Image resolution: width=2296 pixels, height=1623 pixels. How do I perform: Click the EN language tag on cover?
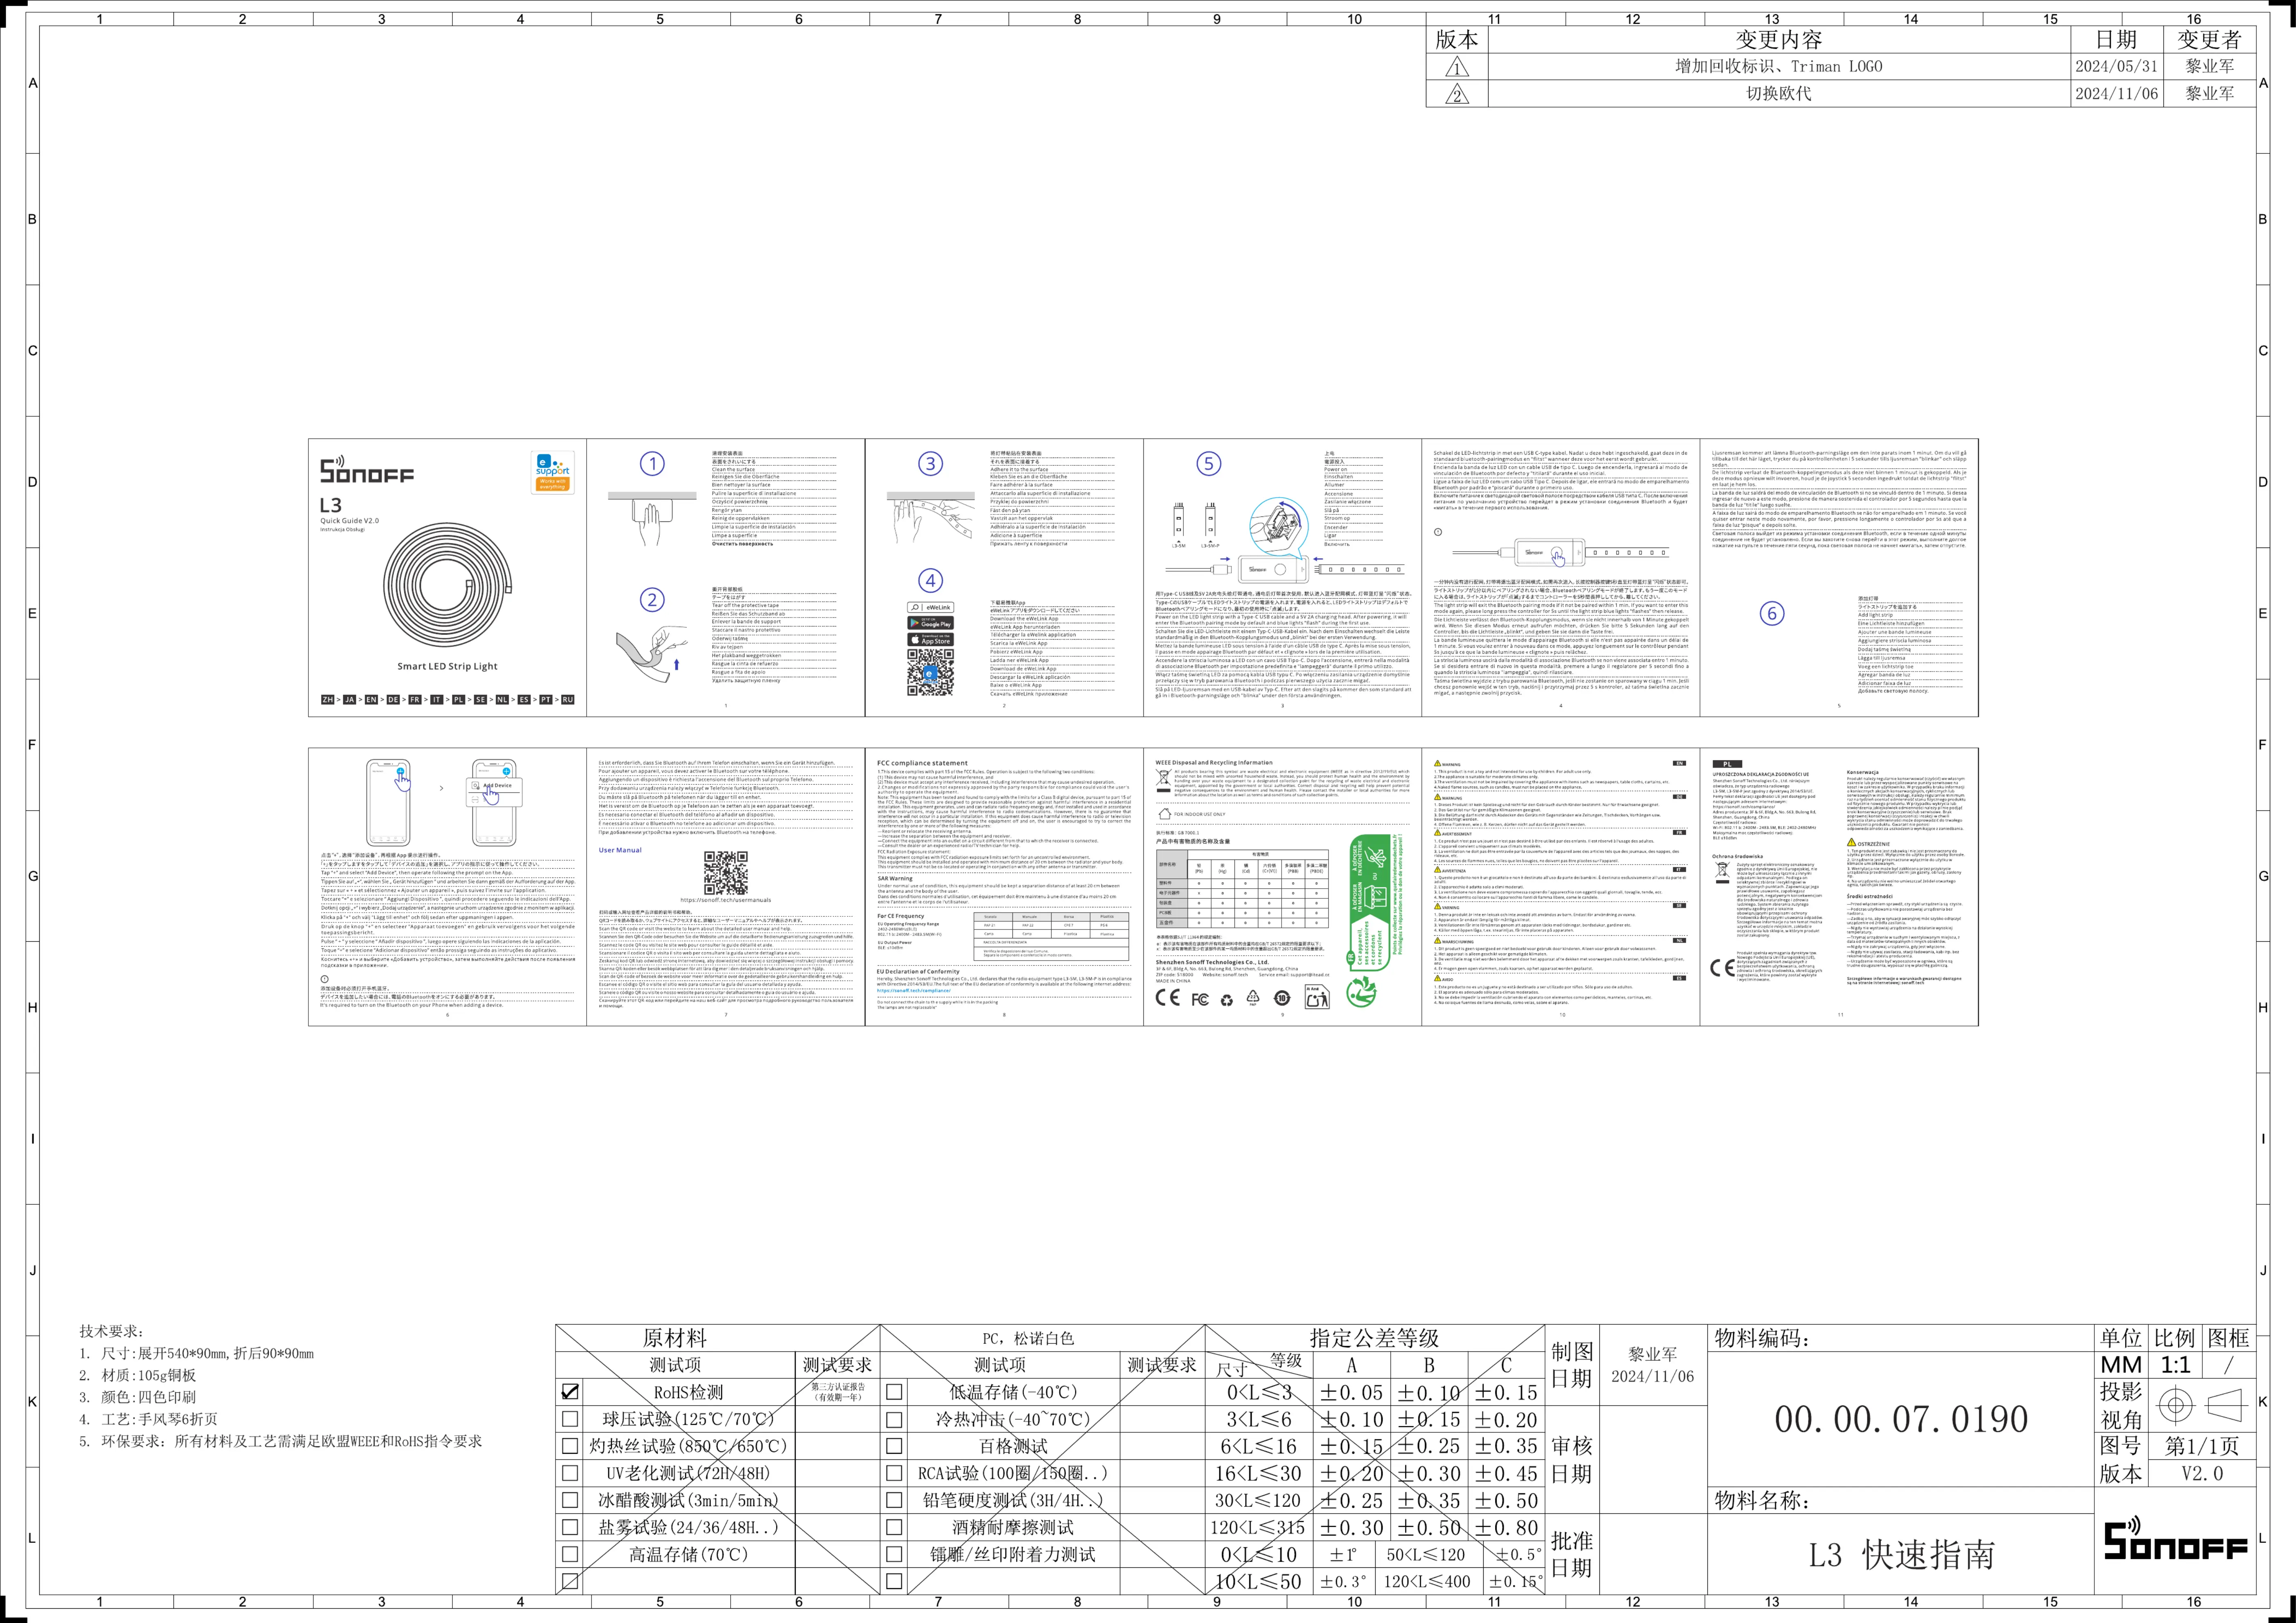[x=371, y=700]
